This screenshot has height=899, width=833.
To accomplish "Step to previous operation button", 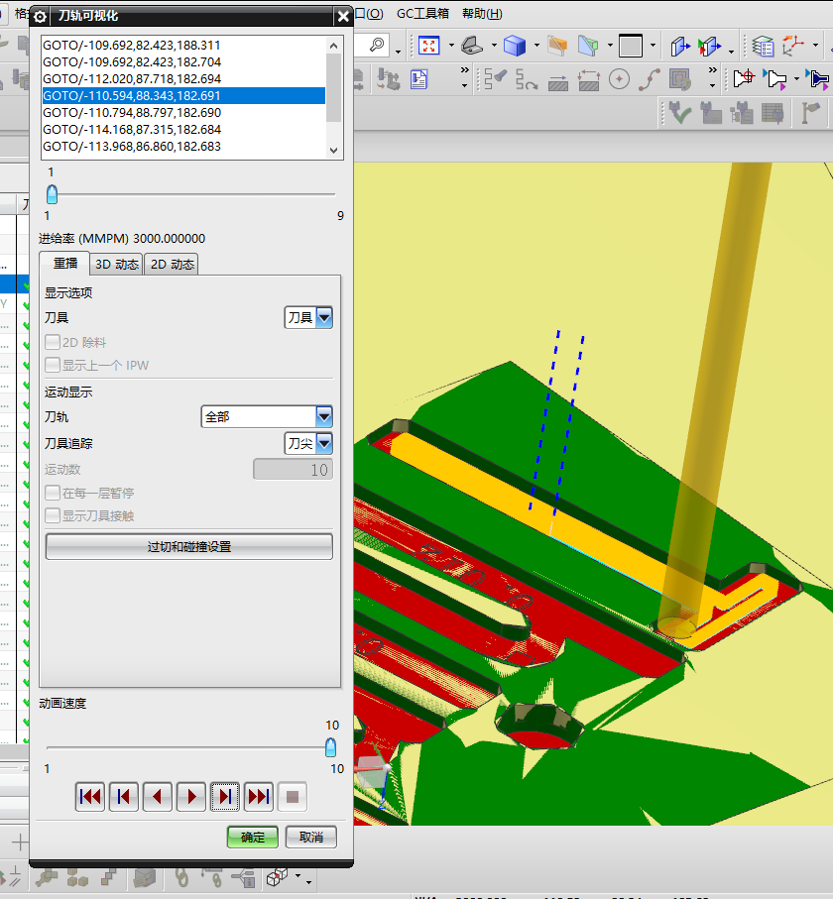I will click(x=124, y=796).
